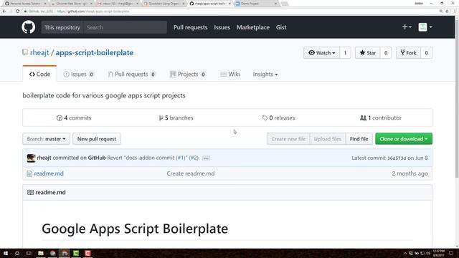459x258 pixels.
Task: Click the #2 pull request link
Action: pyautogui.click(x=194, y=158)
